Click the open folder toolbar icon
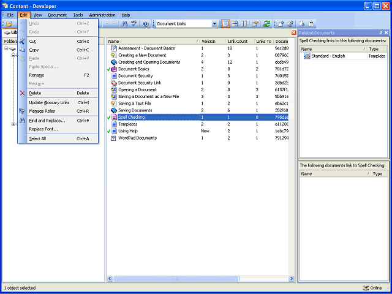The height and width of the screenshot is (294, 392). [9, 24]
